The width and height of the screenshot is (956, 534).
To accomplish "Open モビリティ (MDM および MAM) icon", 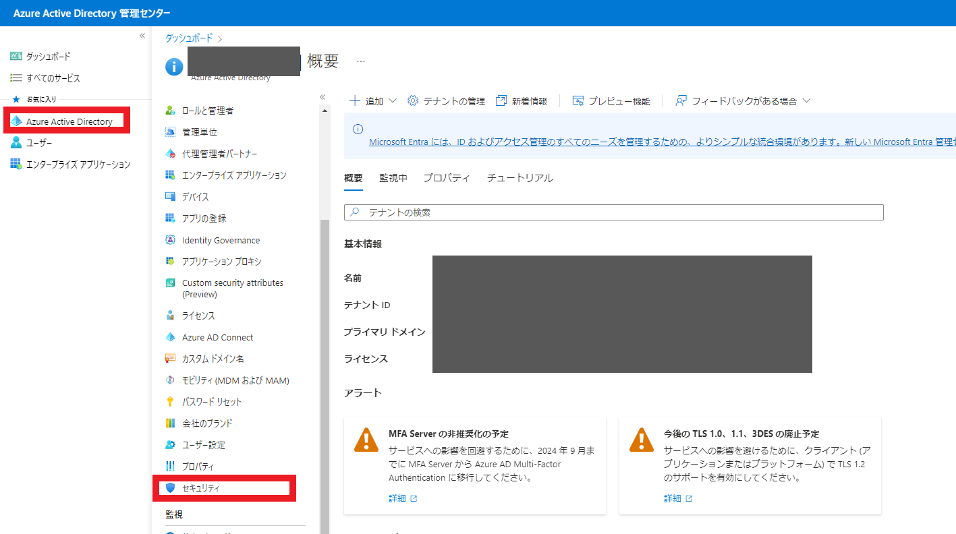I will click(x=170, y=380).
